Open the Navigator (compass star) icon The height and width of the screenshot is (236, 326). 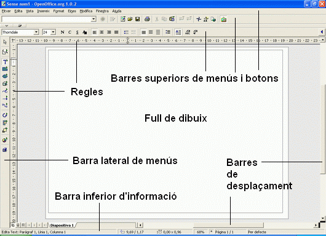click(199, 19)
